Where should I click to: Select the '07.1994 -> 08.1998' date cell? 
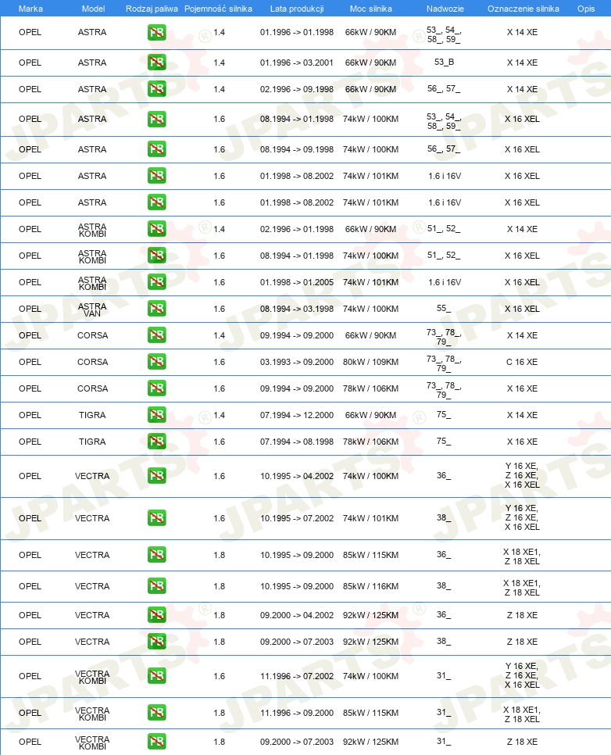297,442
